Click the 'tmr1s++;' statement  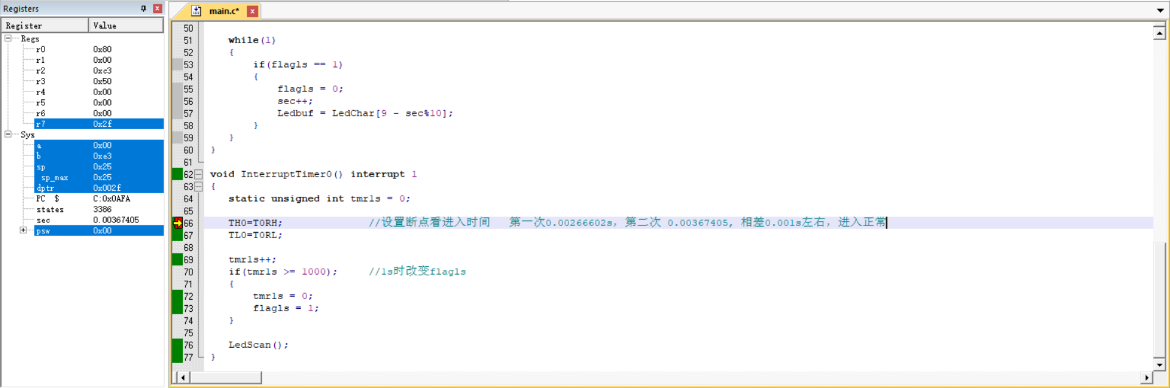(252, 259)
